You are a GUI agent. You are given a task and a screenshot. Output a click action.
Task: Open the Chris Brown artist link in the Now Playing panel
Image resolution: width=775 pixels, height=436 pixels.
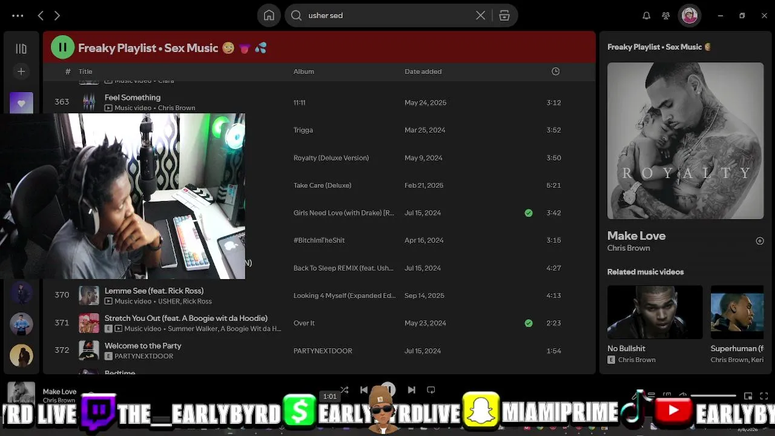pos(628,248)
